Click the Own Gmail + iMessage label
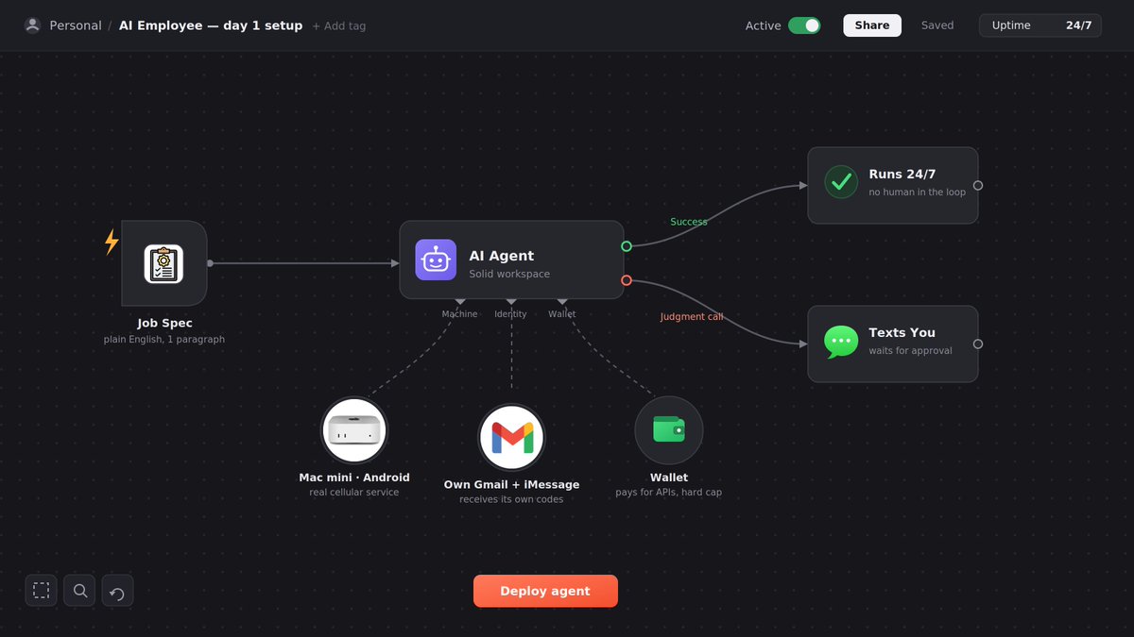The image size is (1134, 637). [x=511, y=484]
